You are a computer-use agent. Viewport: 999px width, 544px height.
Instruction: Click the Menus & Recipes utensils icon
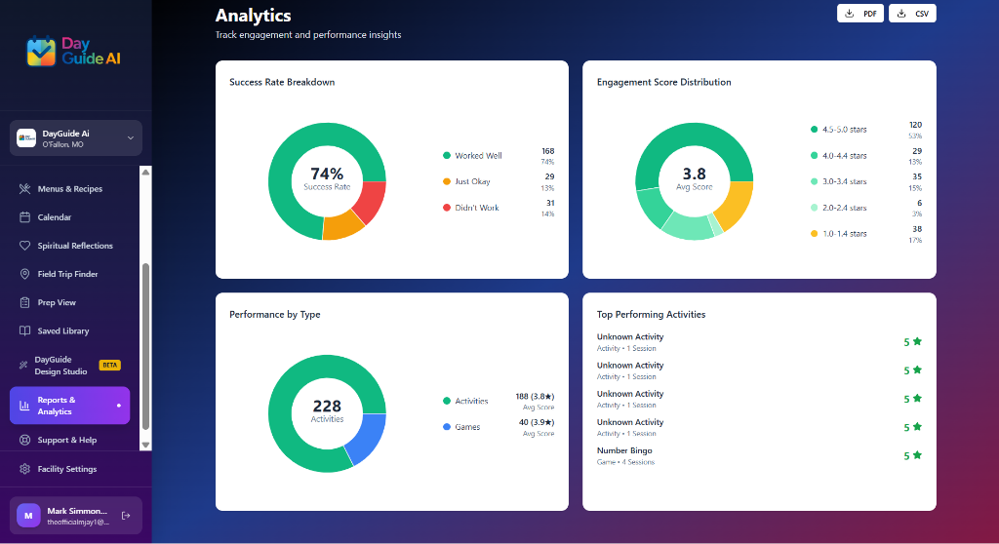point(24,188)
